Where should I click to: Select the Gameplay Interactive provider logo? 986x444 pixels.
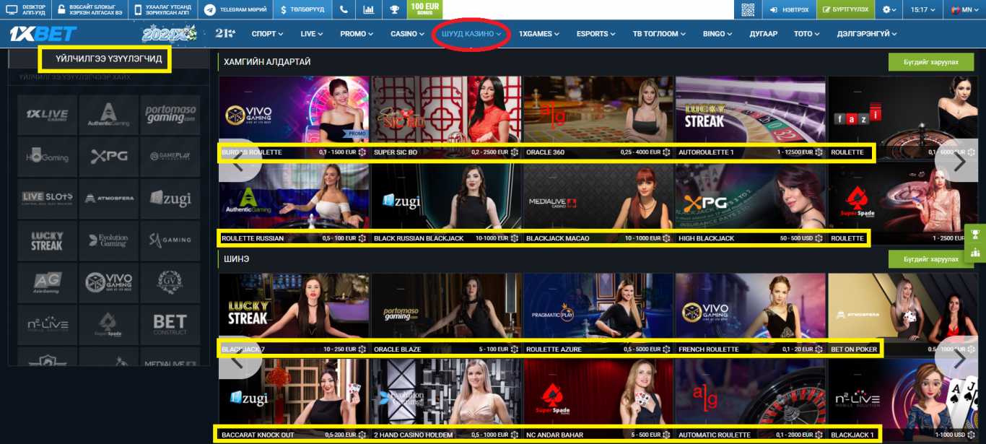(170, 157)
